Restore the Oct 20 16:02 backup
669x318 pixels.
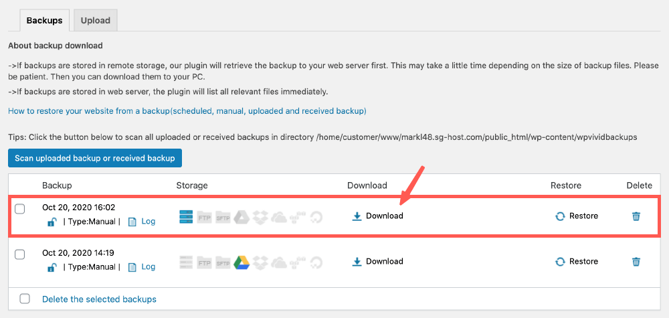pyautogui.click(x=577, y=216)
